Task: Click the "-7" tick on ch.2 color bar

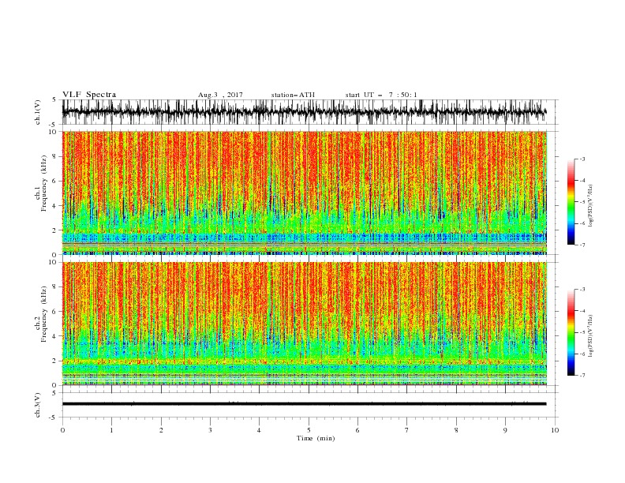Action: (x=582, y=376)
